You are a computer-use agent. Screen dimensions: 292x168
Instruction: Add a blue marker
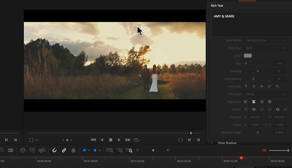point(95,150)
